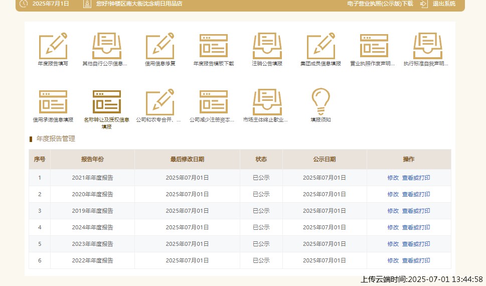Open 市场主体终止歇业 icon
This screenshot has width=486, height=286.
click(x=267, y=102)
